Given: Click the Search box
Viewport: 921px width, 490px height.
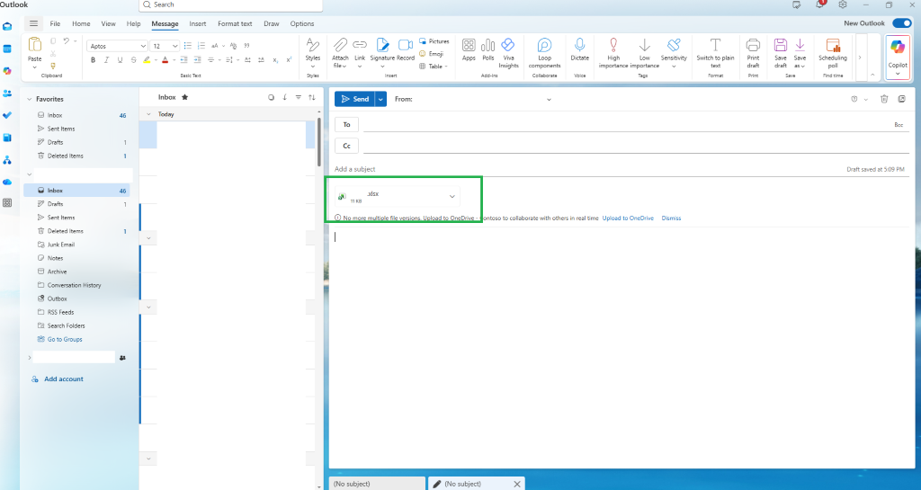Looking at the screenshot, I should tap(231, 4).
